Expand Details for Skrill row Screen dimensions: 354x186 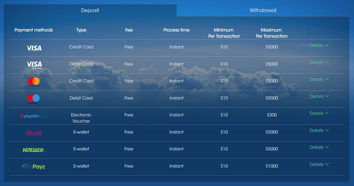(x=319, y=130)
